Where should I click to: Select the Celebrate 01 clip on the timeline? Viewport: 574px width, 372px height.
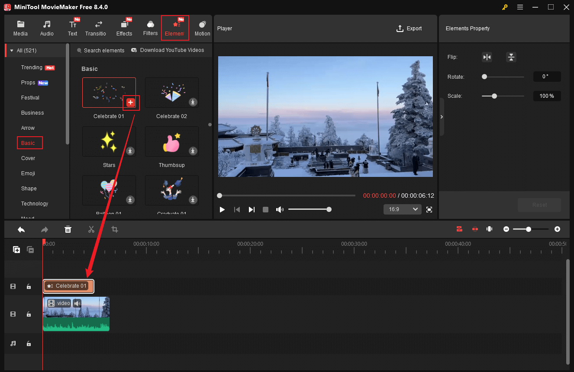click(x=68, y=286)
